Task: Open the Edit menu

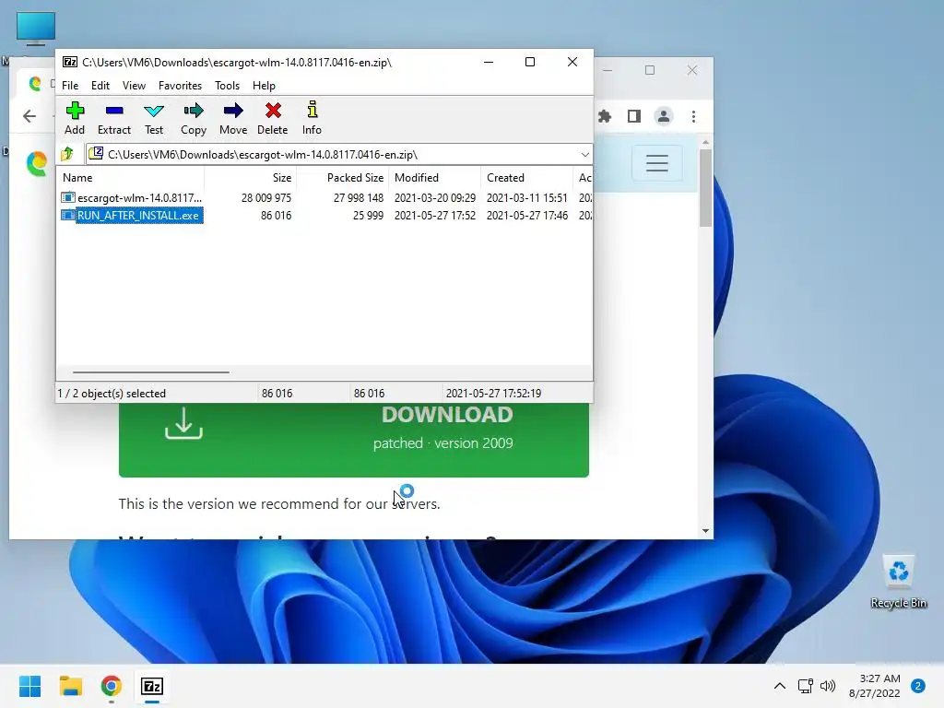Action: click(100, 86)
